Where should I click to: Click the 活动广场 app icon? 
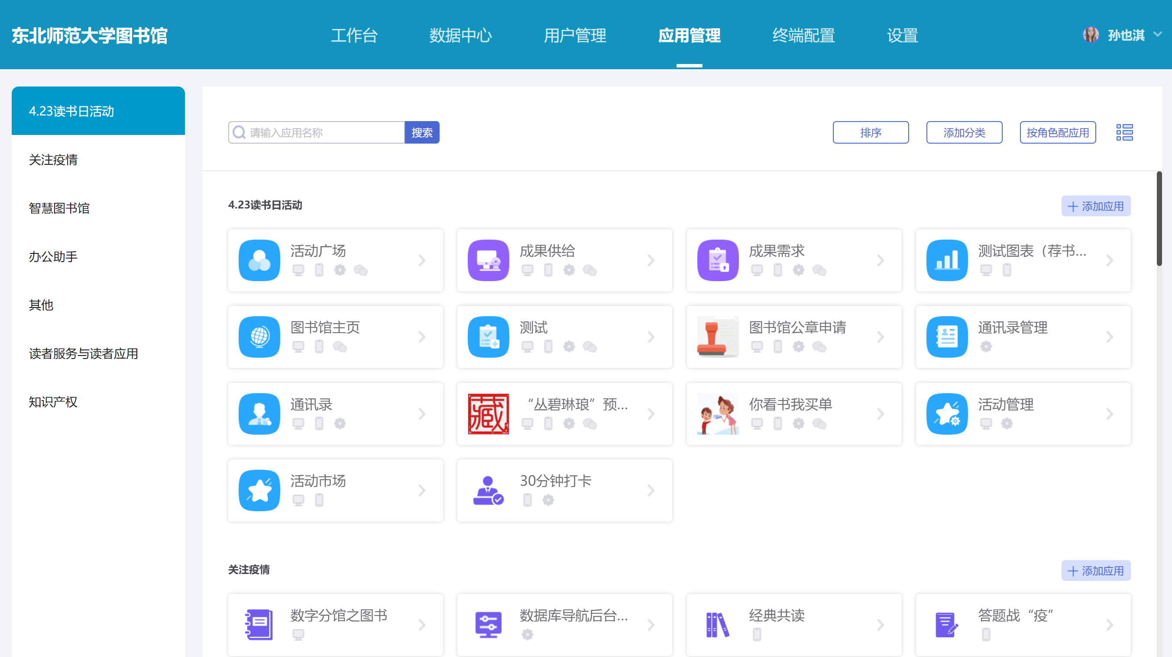pos(259,260)
